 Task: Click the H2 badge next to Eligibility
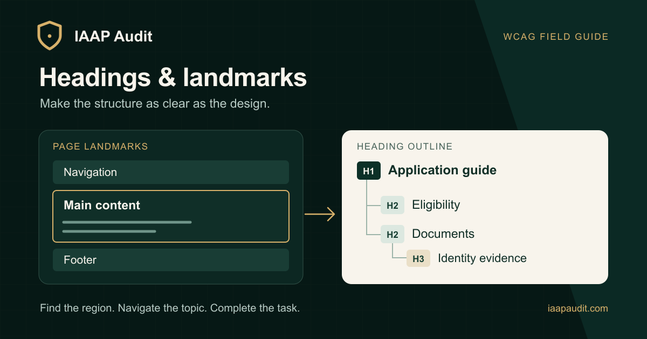pyautogui.click(x=393, y=205)
